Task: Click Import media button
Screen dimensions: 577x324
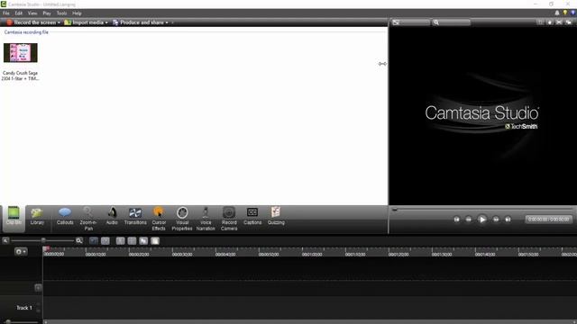Action: [x=84, y=22]
